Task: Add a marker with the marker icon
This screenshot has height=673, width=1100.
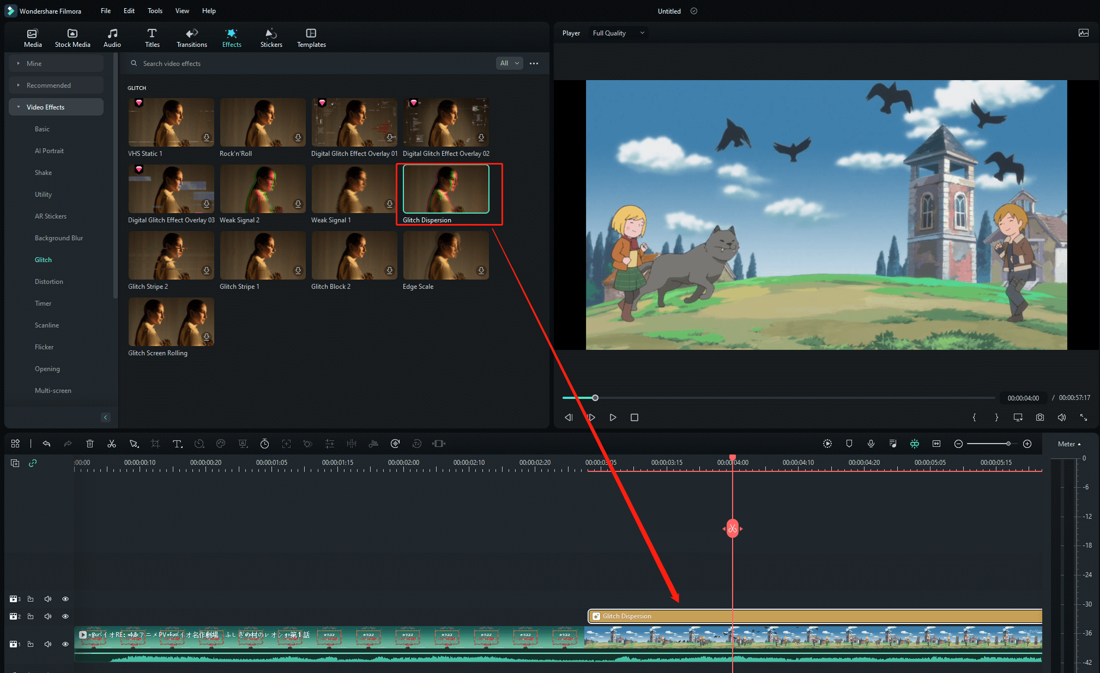Action: [849, 444]
